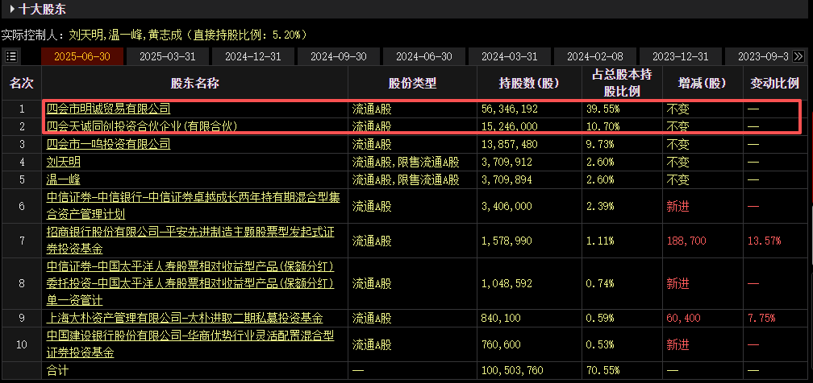Viewport: 813px width, 383px height.
Task: Click the 188,700 increase value
Action: tap(686, 240)
